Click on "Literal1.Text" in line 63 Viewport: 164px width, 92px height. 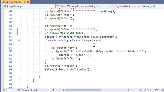(55, 70)
